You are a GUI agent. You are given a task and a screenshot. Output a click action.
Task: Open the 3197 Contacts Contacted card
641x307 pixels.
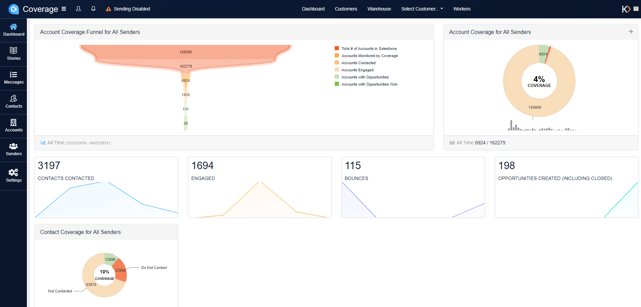coord(106,187)
